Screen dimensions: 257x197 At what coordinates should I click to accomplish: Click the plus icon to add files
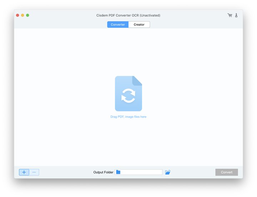coord(24,172)
